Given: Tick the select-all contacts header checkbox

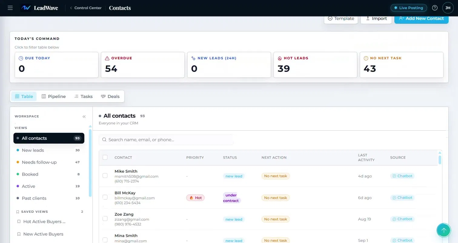Looking at the screenshot, I should (105, 157).
